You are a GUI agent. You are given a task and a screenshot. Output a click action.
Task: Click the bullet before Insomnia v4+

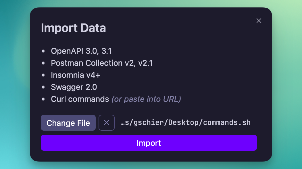43,75
